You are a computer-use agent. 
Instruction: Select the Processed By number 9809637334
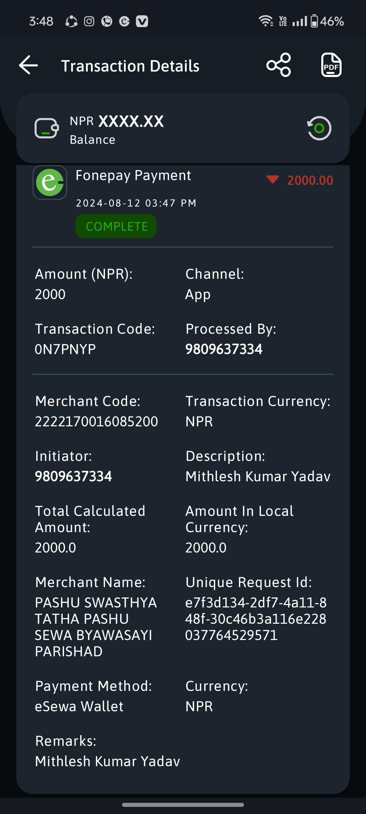click(x=224, y=349)
